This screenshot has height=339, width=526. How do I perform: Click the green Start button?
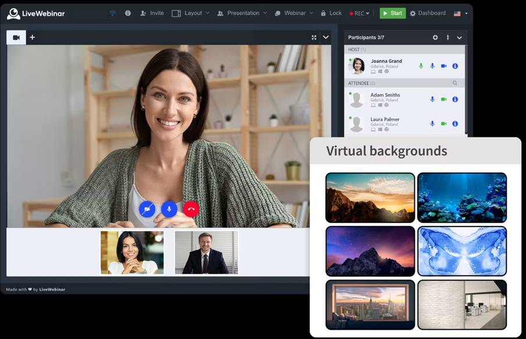click(393, 13)
